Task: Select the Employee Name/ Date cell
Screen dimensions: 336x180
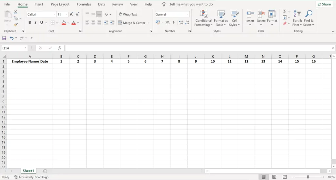Action: pyautogui.click(x=30, y=61)
